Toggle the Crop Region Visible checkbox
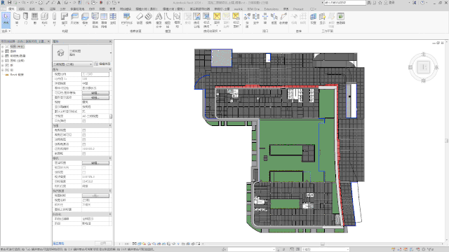The height and width of the screenshot is (252, 449). pyautogui.click(x=84, y=135)
